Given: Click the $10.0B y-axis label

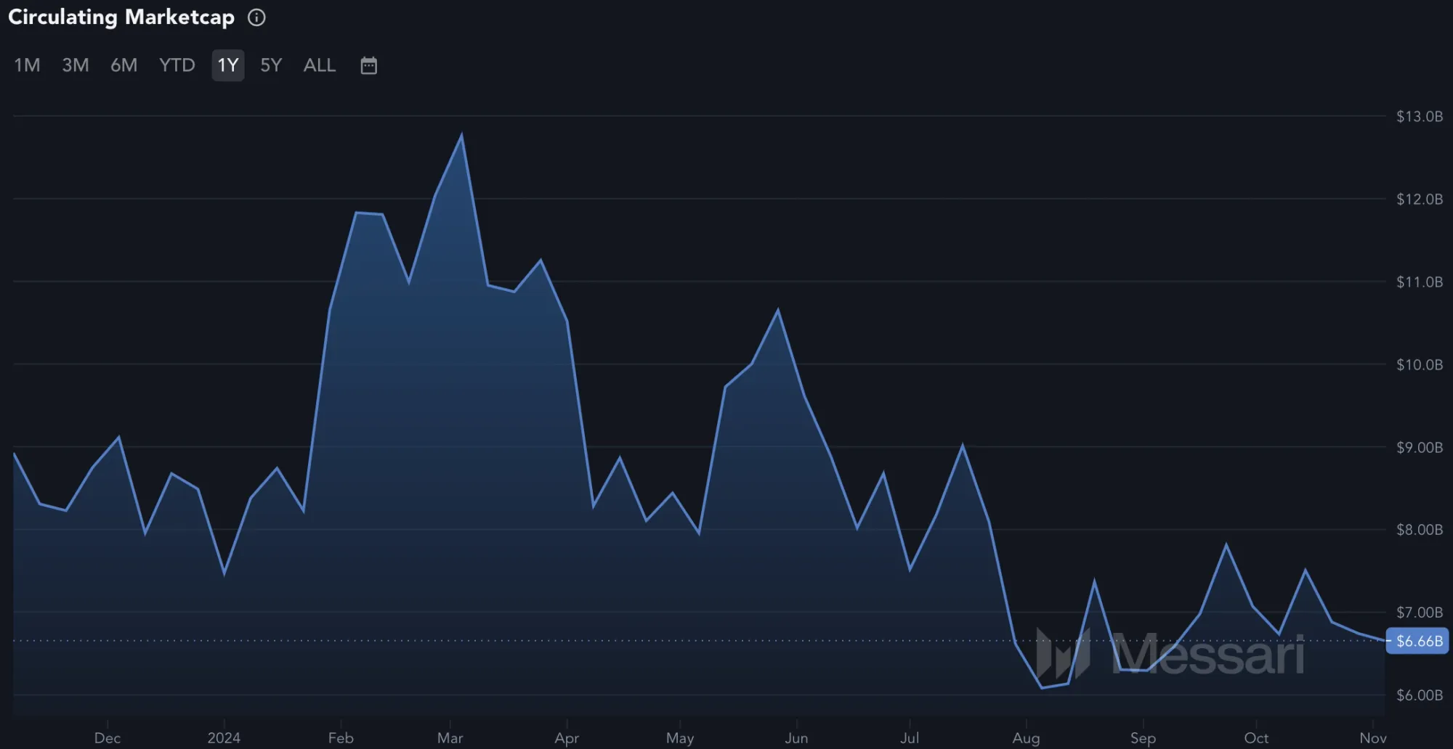Looking at the screenshot, I should click(1420, 364).
